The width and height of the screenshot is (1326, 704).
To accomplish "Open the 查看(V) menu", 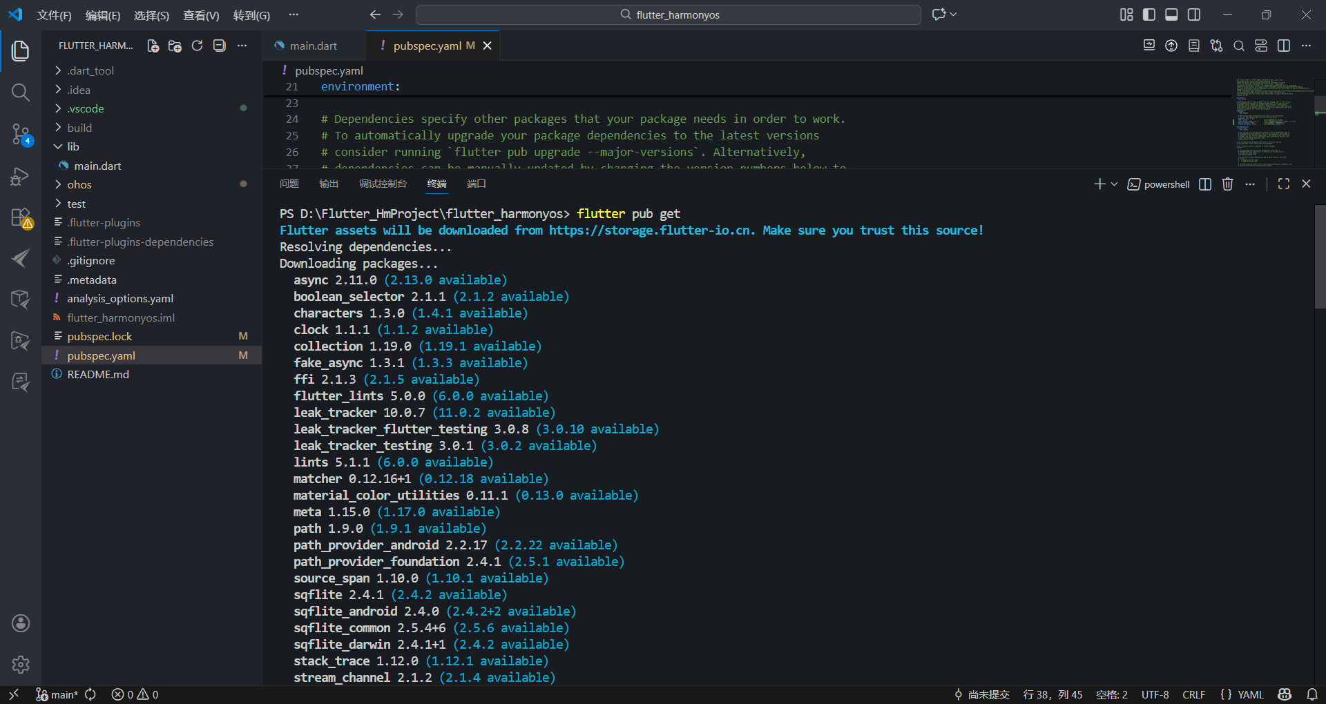I will (x=201, y=15).
